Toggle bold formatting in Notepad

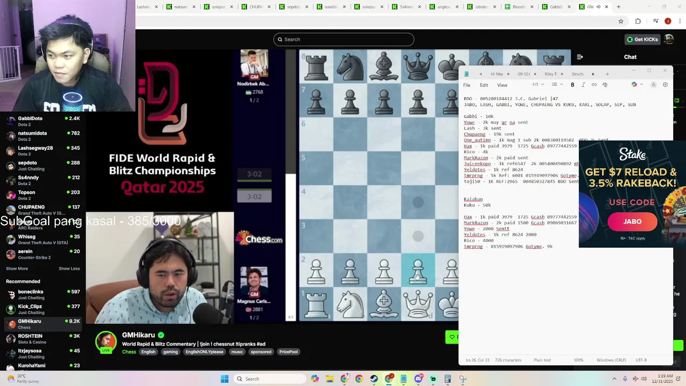572,85
